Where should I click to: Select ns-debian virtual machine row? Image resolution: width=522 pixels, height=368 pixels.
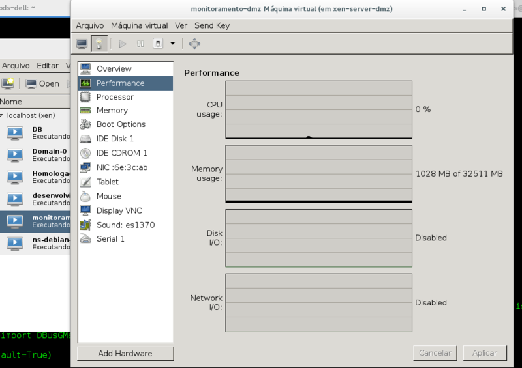pyautogui.click(x=35, y=244)
